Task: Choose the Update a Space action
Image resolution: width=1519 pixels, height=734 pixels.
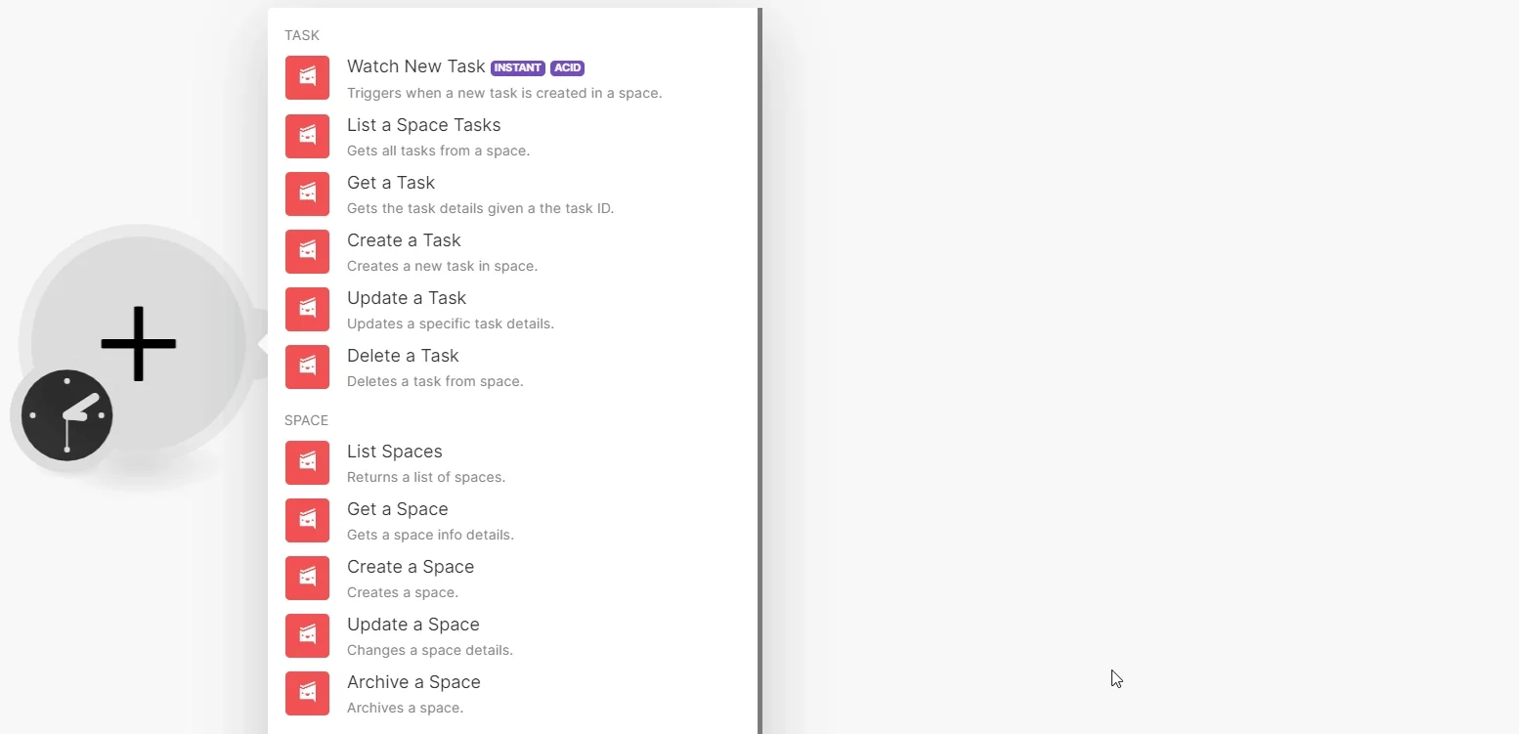Action: (x=514, y=635)
